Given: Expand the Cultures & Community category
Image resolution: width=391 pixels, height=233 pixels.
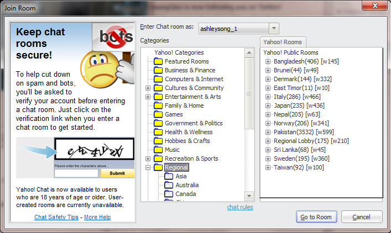Looking at the screenshot, I should [148, 88].
